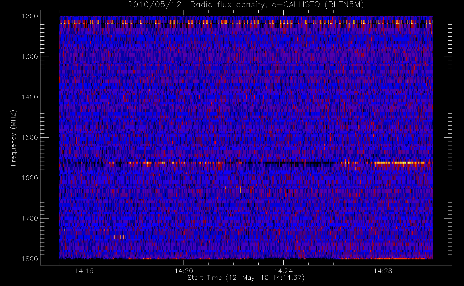Click the 14:24 time tick label
464x286 pixels.
pos(283,271)
